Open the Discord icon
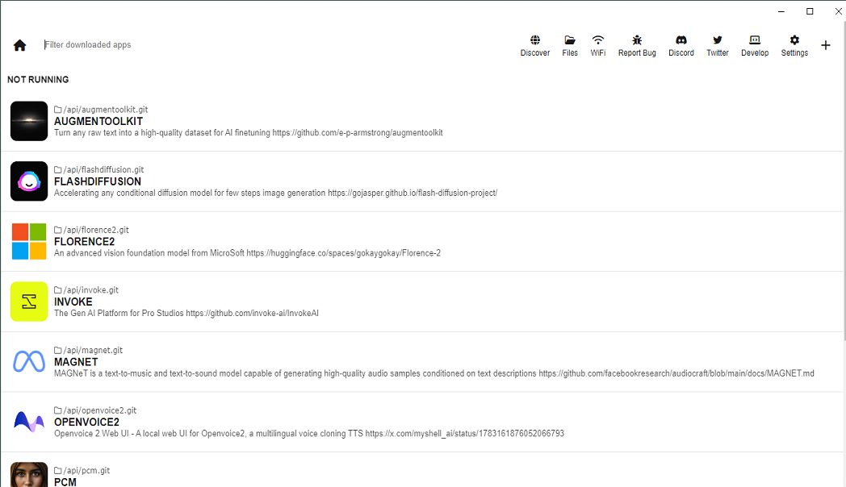This screenshot has width=846, height=487. click(681, 40)
